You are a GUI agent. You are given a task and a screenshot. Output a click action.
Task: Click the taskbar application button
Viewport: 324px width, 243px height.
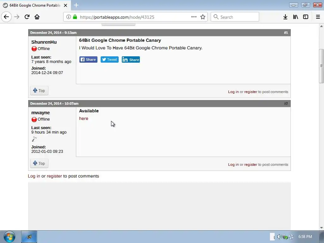pos(29,237)
